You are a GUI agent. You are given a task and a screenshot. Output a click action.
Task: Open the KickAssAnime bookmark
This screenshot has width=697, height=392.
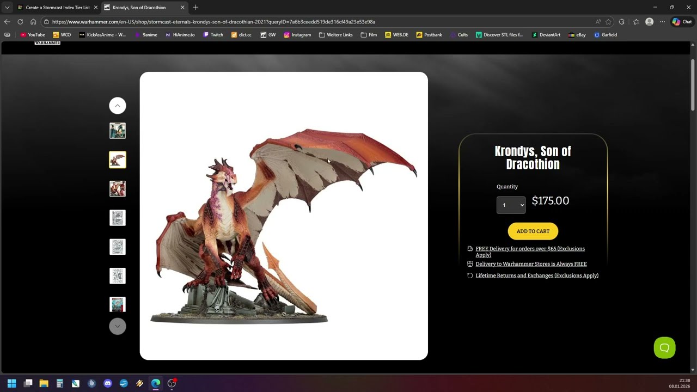(x=102, y=35)
